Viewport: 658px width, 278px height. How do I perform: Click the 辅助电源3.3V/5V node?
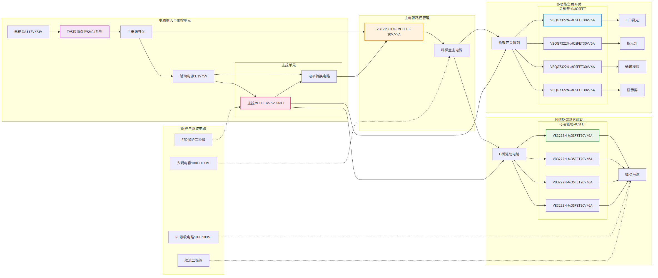point(193,76)
